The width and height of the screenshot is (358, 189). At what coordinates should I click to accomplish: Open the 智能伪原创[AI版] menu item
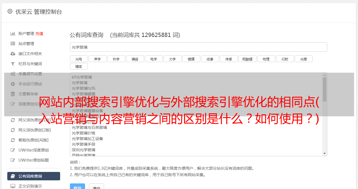pyautogui.click(x=33, y=140)
